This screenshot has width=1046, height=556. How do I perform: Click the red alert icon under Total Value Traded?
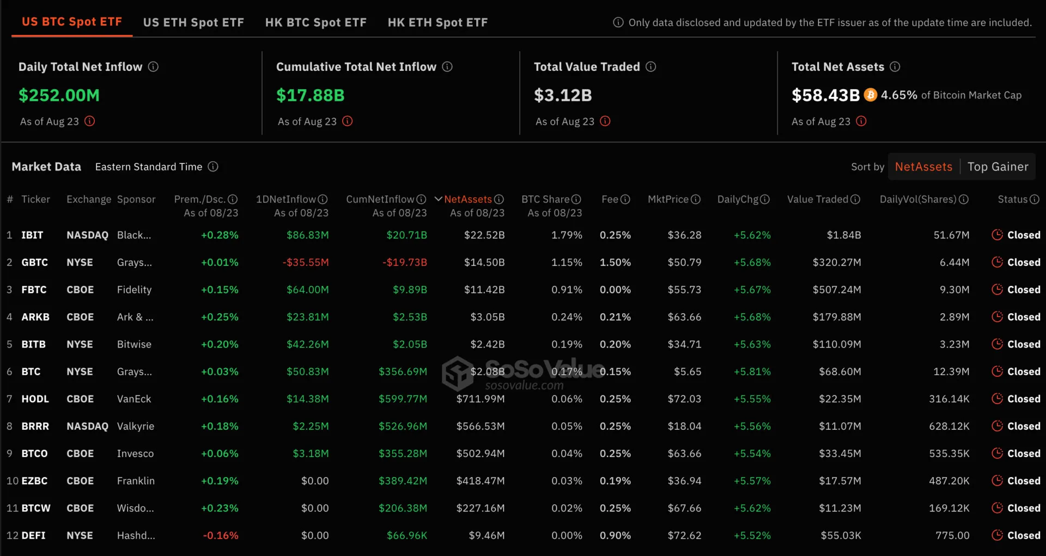(x=605, y=121)
